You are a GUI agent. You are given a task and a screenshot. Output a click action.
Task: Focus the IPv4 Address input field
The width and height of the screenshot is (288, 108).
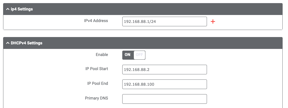pos(165,21)
